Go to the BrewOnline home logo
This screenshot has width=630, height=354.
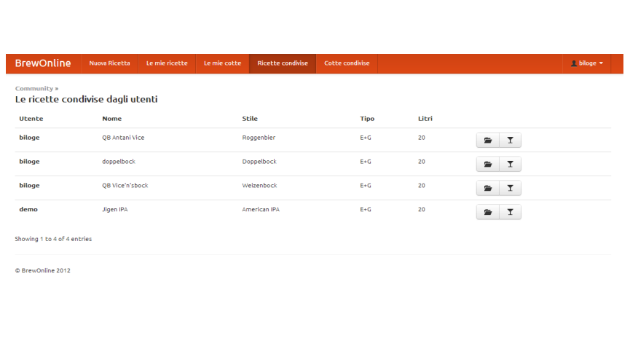pyautogui.click(x=43, y=63)
